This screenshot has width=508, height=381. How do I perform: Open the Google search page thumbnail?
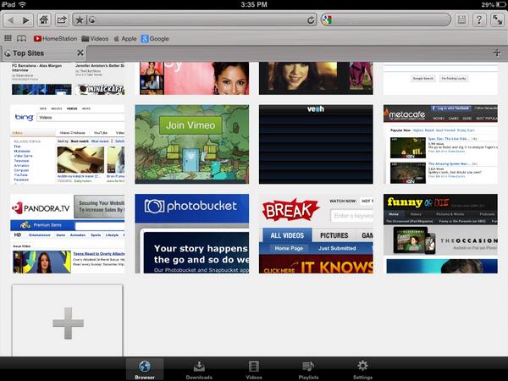(x=440, y=79)
